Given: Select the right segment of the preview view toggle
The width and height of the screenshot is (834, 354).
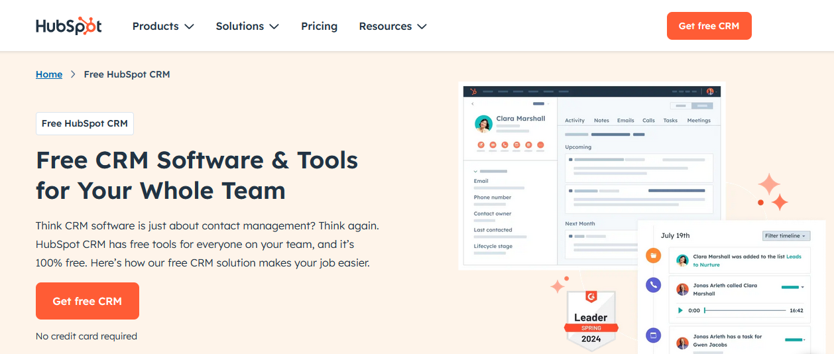Looking at the screenshot, I should (x=702, y=105).
